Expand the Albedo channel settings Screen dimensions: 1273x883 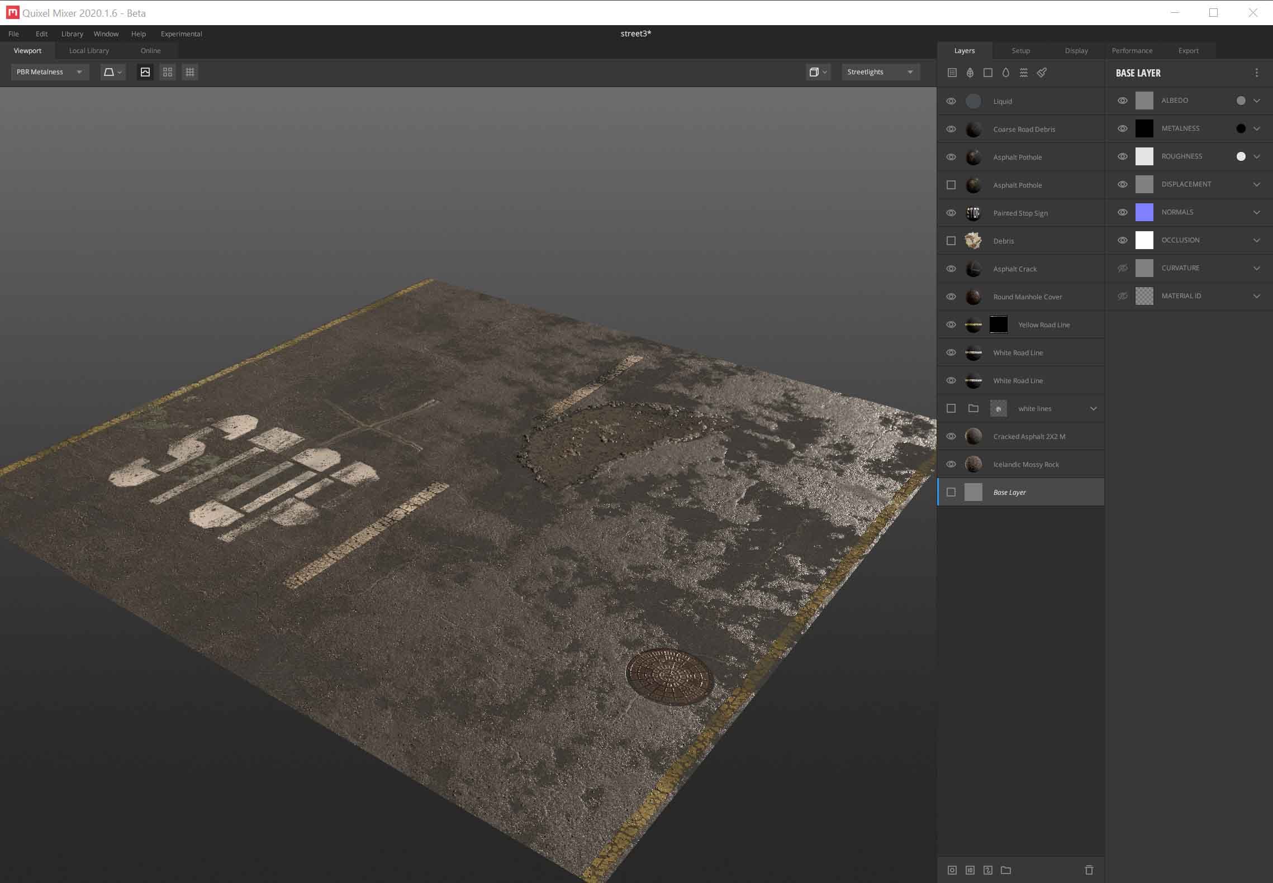pyautogui.click(x=1257, y=101)
